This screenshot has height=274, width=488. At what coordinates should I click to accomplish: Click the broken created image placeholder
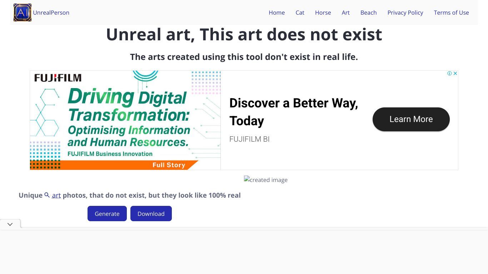[x=265, y=180]
